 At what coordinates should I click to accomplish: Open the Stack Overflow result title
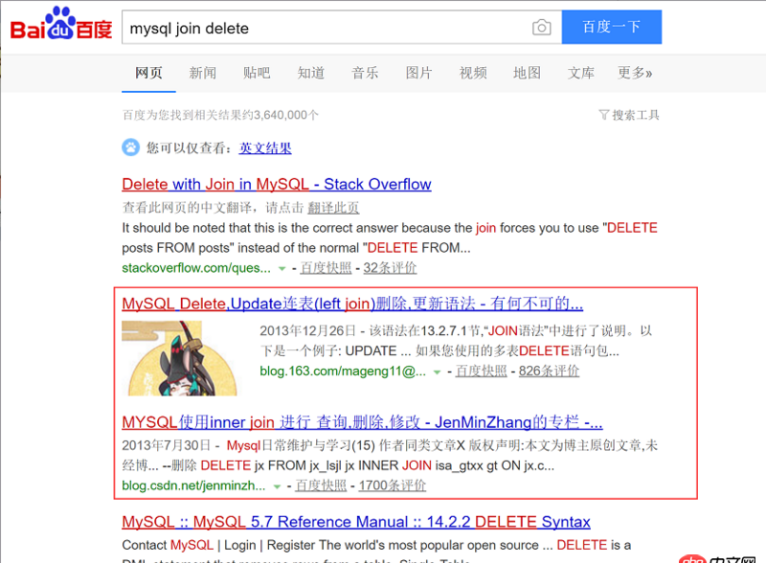[x=276, y=184]
